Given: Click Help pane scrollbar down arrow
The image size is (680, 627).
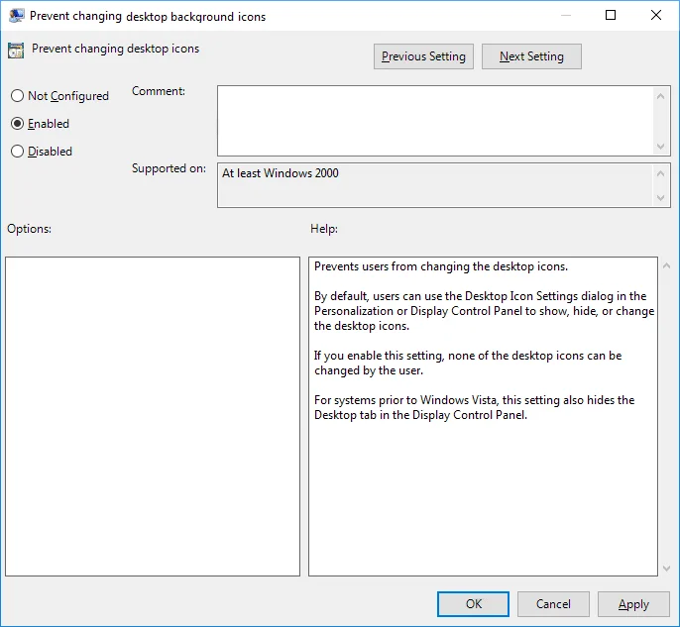Looking at the screenshot, I should [x=666, y=569].
